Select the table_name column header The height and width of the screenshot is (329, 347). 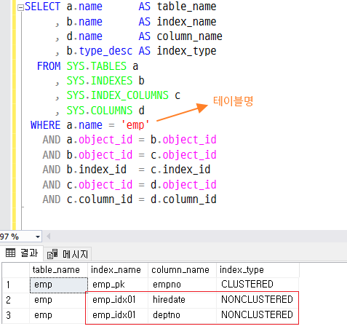click(58, 270)
